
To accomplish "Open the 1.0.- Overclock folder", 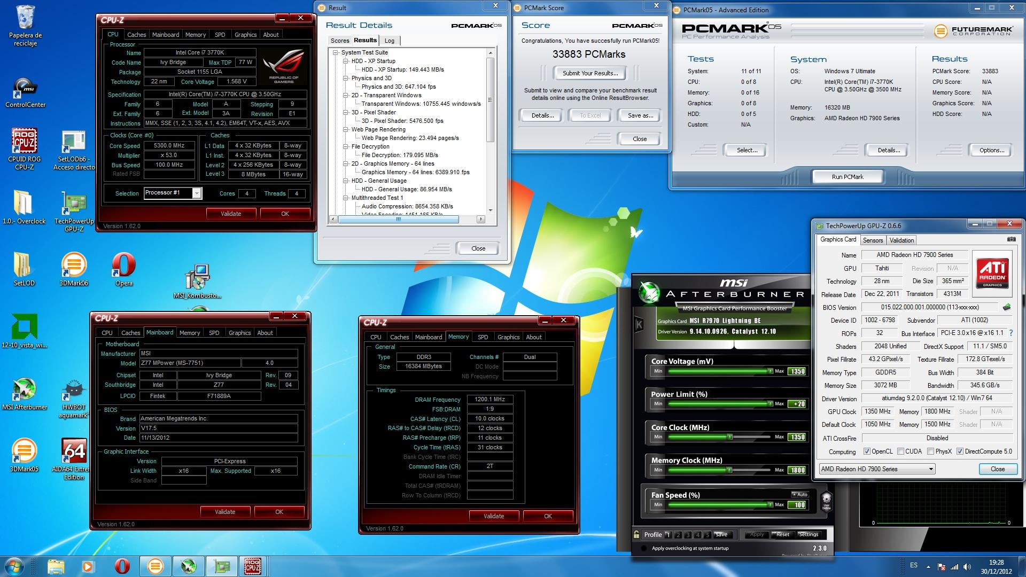I will click(x=24, y=207).
